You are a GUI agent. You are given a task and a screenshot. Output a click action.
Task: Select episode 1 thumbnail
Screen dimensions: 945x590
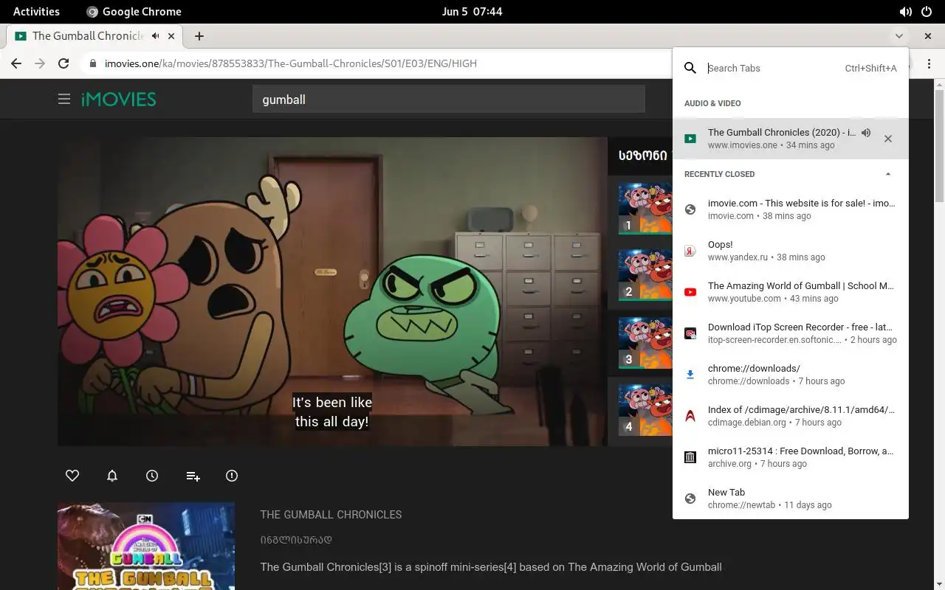pyautogui.click(x=645, y=208)
